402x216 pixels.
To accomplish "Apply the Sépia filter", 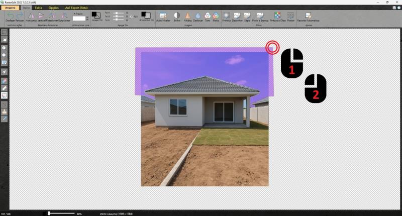I will tap(247, 17).
